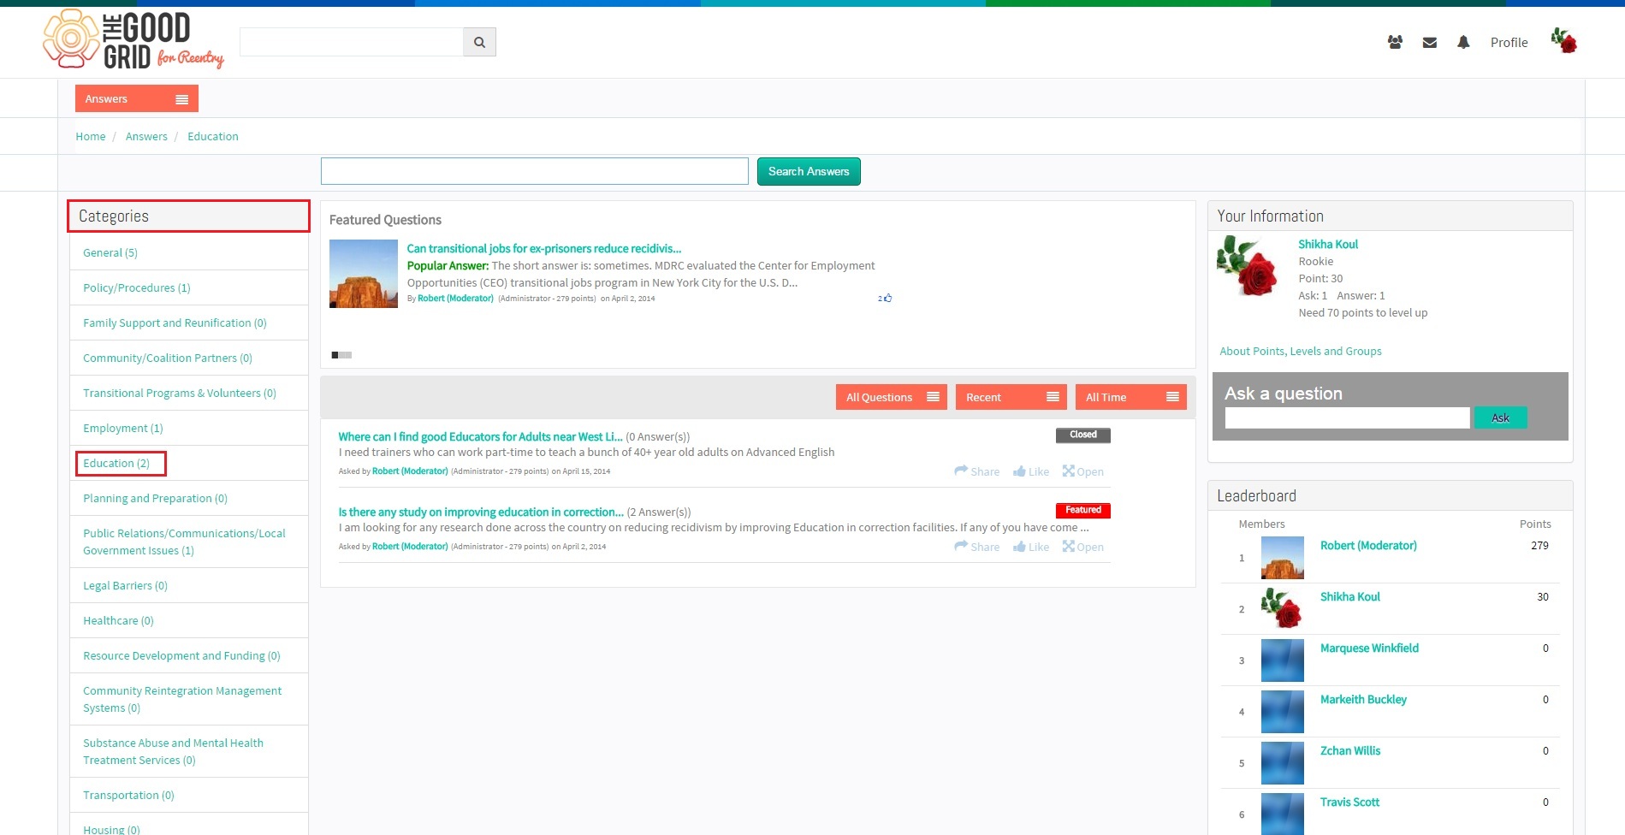The image size is (1625, 835).
Task: Open the messages envelope icon
Action: [1430, 42]
